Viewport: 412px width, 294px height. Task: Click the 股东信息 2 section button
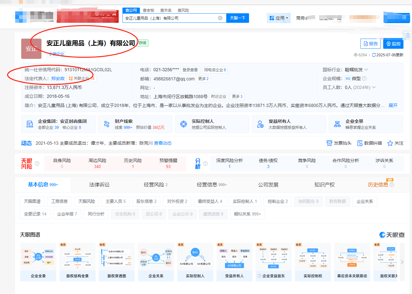pyautogui.click(x=147, y=201)
